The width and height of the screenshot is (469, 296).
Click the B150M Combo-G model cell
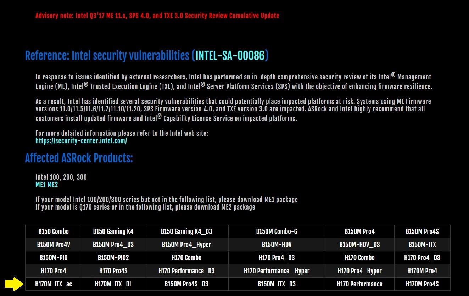pos(277,231)
